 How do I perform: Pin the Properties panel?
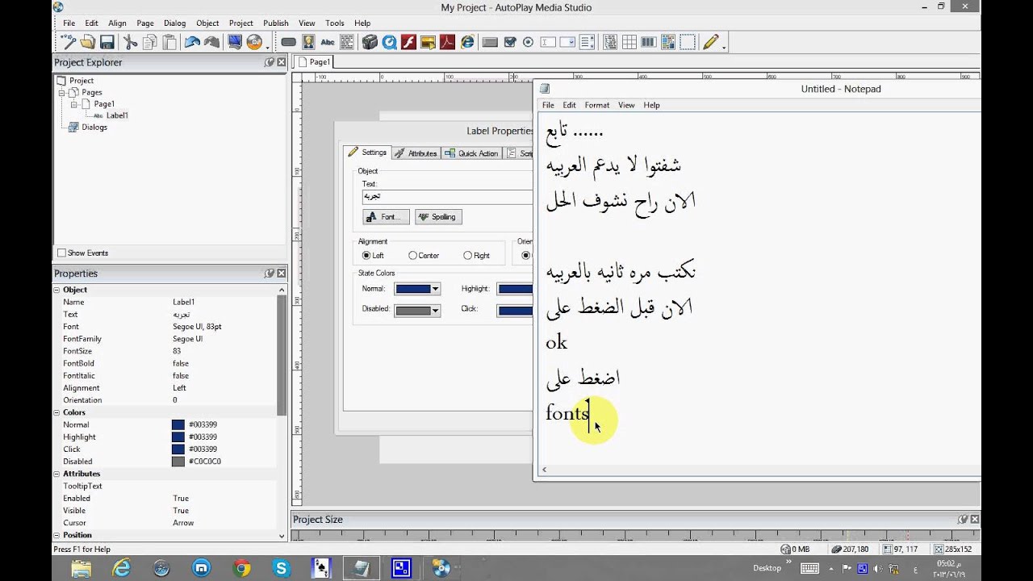(x=270, y=274)
